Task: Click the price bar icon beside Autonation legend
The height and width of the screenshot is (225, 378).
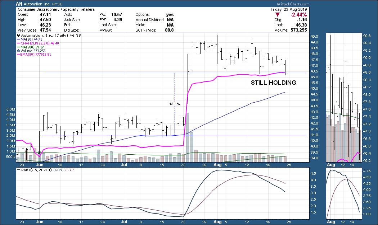Action: coord(18,36)
